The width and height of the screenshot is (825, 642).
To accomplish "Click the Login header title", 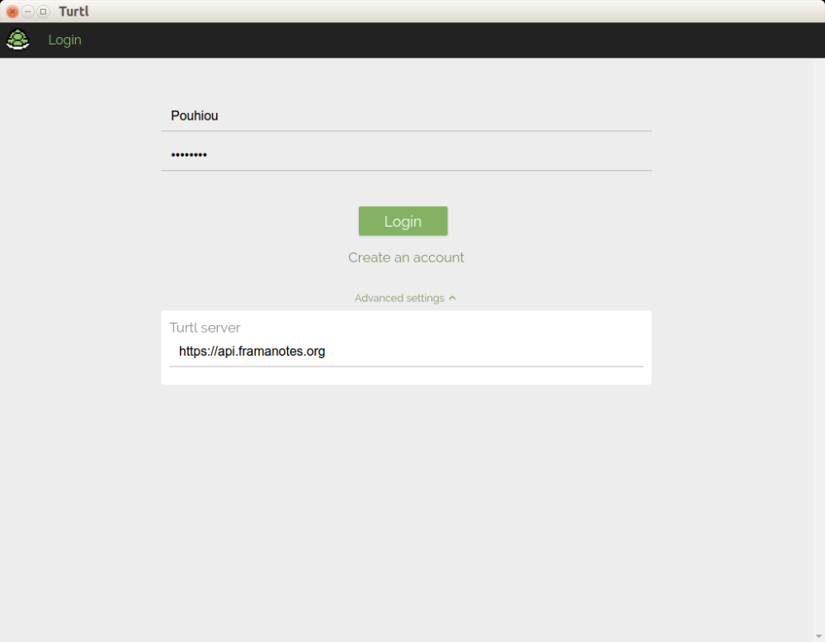I will pos(64,40).
